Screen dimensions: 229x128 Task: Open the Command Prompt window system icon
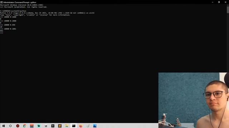[1, 2]
